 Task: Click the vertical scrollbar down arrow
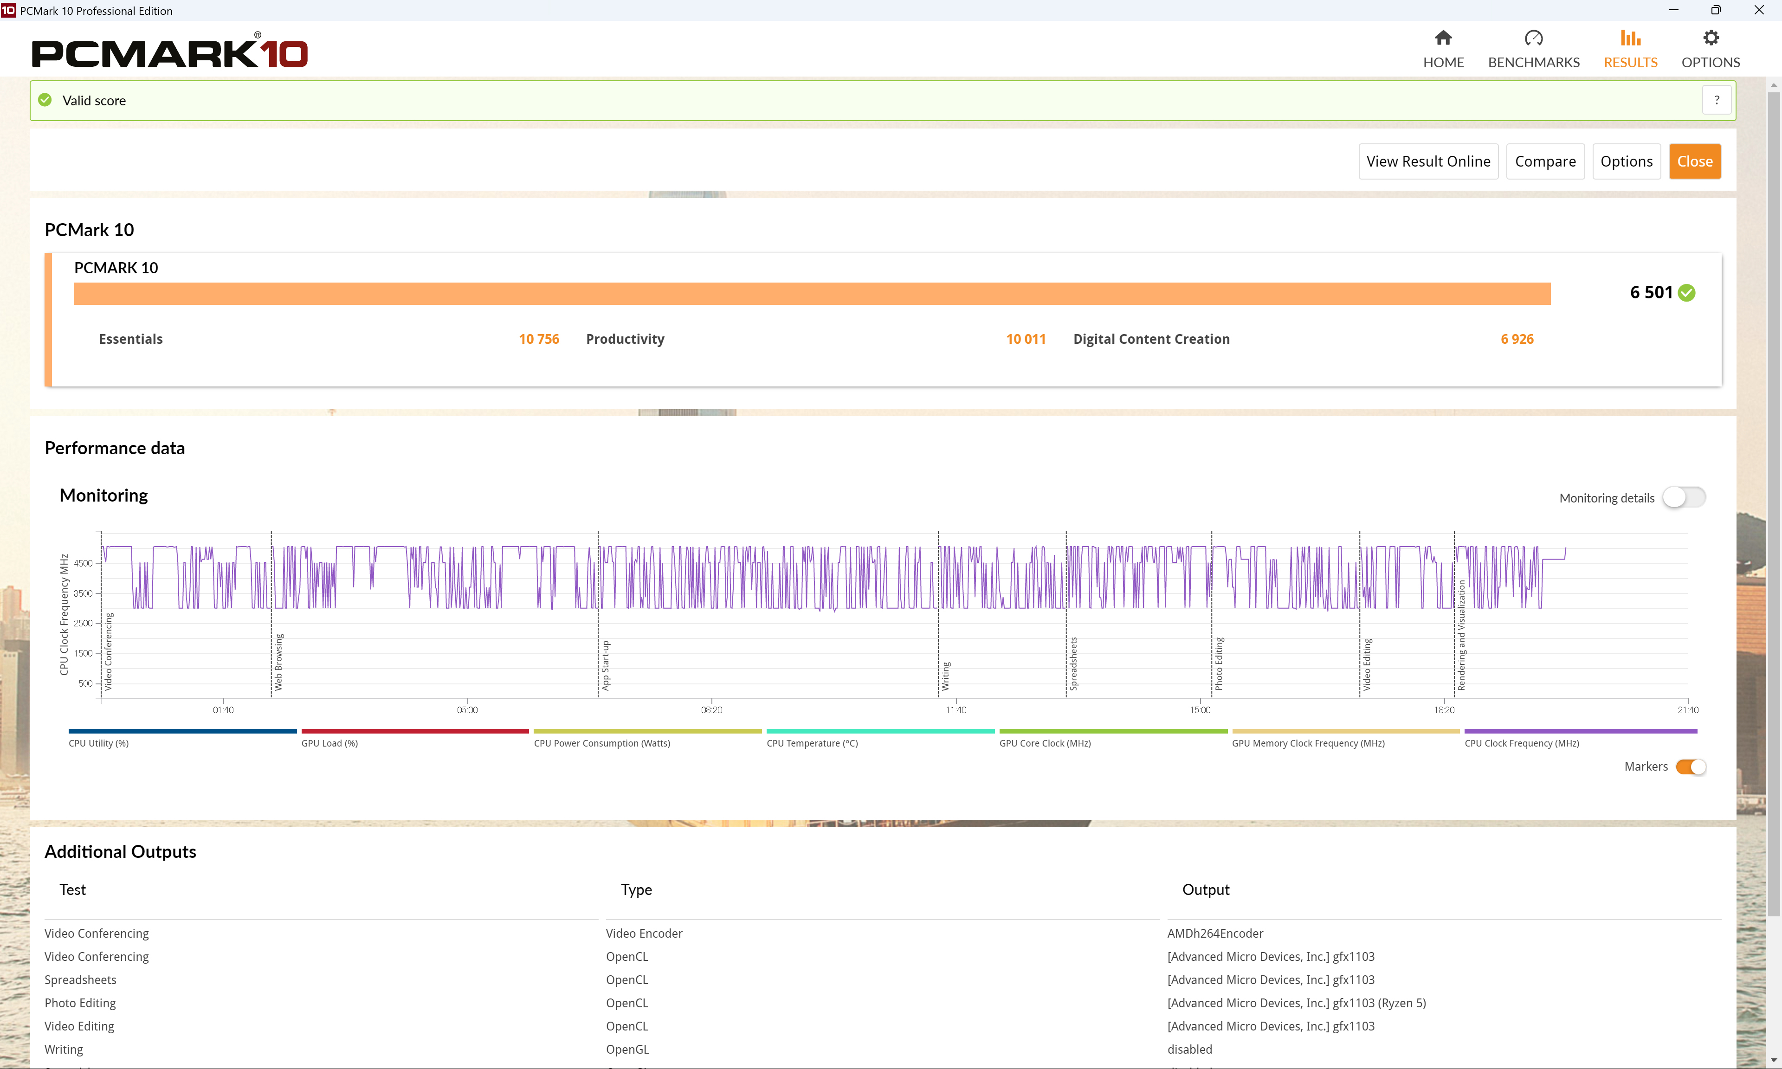pyautogui.click(x=1773, y=1061)
